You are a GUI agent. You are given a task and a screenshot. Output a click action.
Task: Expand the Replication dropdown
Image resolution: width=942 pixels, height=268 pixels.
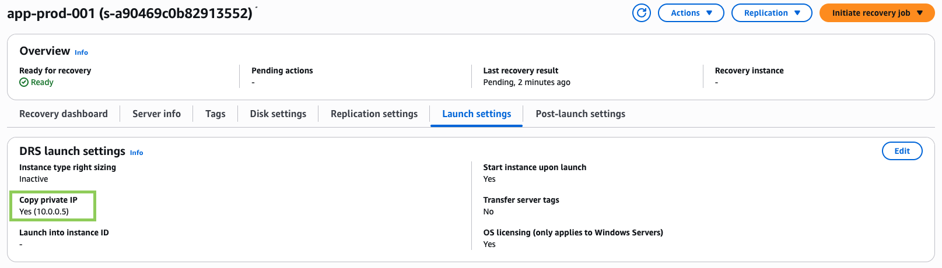[771, 13]
